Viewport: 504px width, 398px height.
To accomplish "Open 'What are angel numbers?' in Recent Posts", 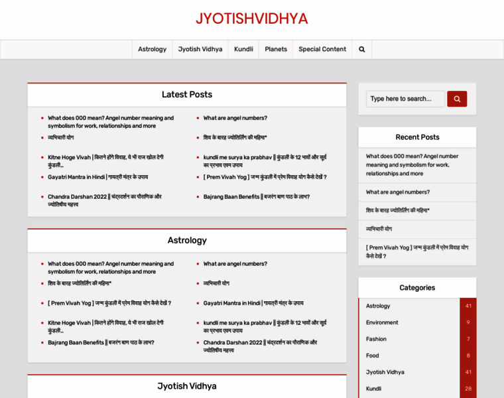I will 398,192.
